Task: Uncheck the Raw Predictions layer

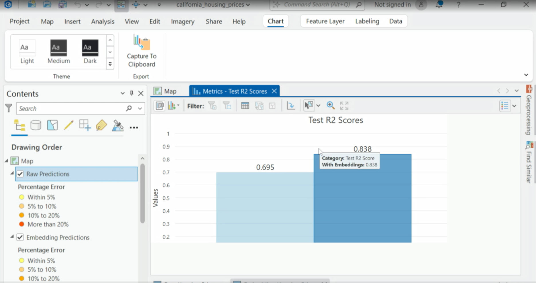Action: (20, 174)
